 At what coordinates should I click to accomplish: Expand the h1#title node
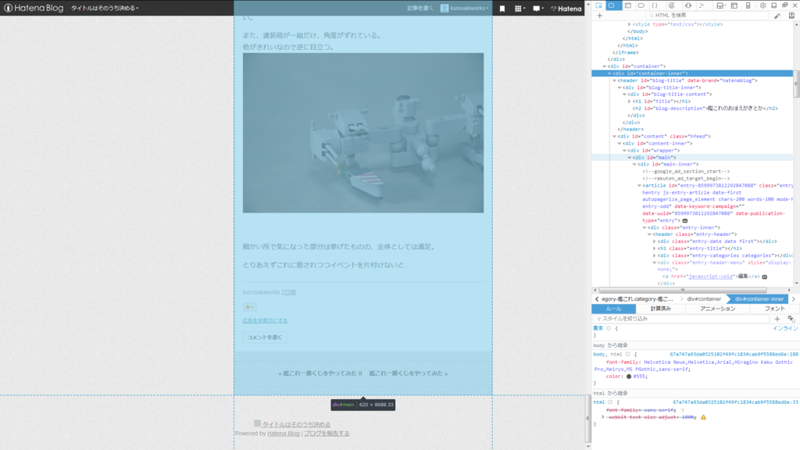point(629,102)
